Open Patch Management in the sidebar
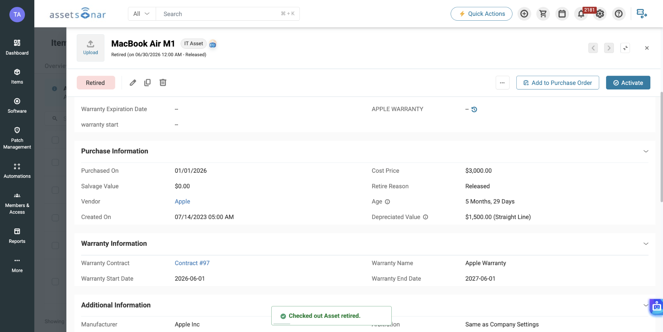This screenshot has width=663, height=332. pos(17,138)
